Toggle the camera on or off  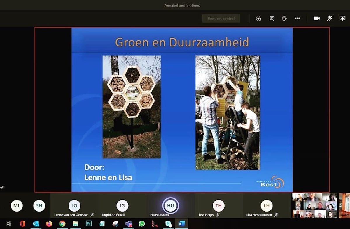[x=317, y=18]
